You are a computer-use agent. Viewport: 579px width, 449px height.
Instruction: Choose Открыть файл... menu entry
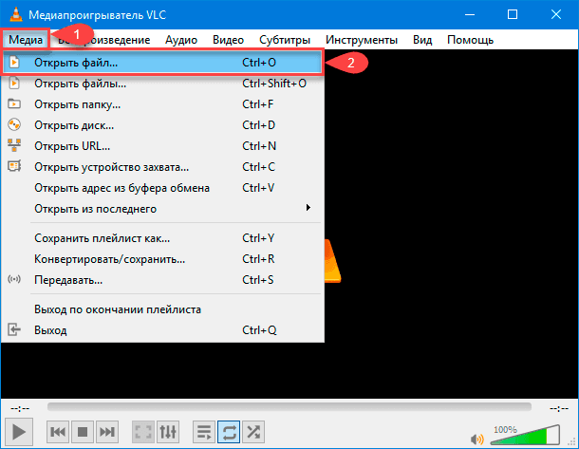(x=162, y=63)
